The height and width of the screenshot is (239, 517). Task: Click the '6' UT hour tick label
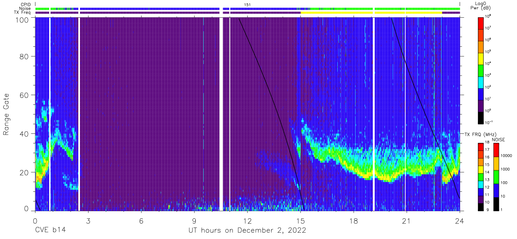[x=141, y=221]
